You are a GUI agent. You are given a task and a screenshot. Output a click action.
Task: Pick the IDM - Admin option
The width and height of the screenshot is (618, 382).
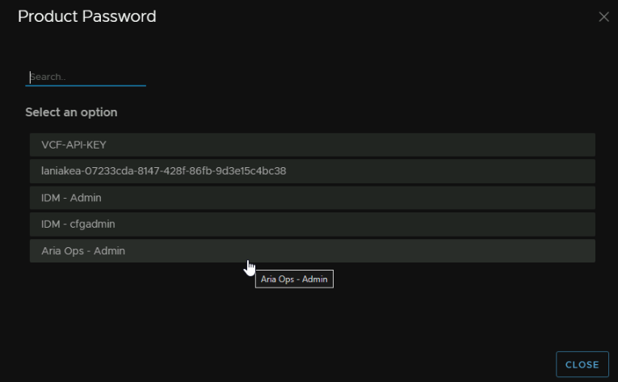pyautogui.click(x=312, y=198)
